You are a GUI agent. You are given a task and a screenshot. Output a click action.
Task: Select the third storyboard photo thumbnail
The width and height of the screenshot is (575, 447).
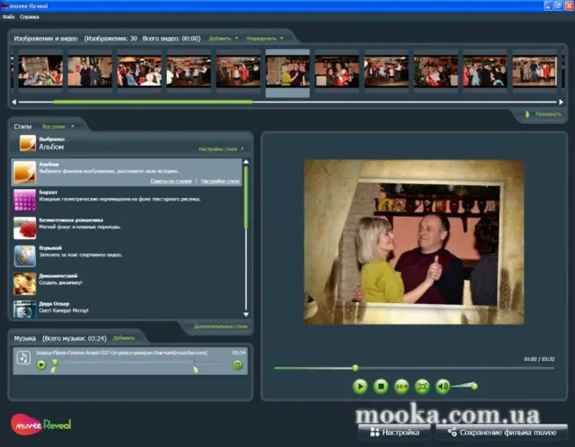[139, 71]
